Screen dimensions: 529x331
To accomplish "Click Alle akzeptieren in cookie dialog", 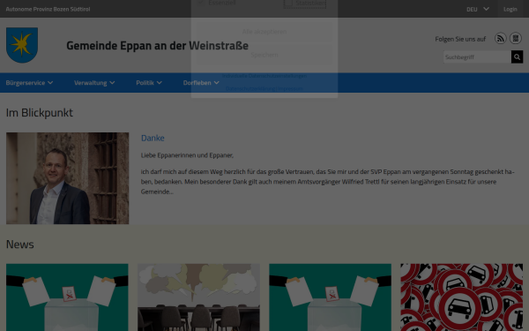I will click(x=264, y=32).
